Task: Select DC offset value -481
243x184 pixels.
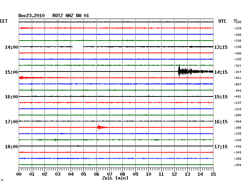Action: point(237,96)
